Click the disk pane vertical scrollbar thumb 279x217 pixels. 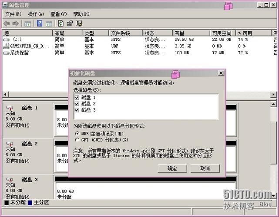(273, 143)
